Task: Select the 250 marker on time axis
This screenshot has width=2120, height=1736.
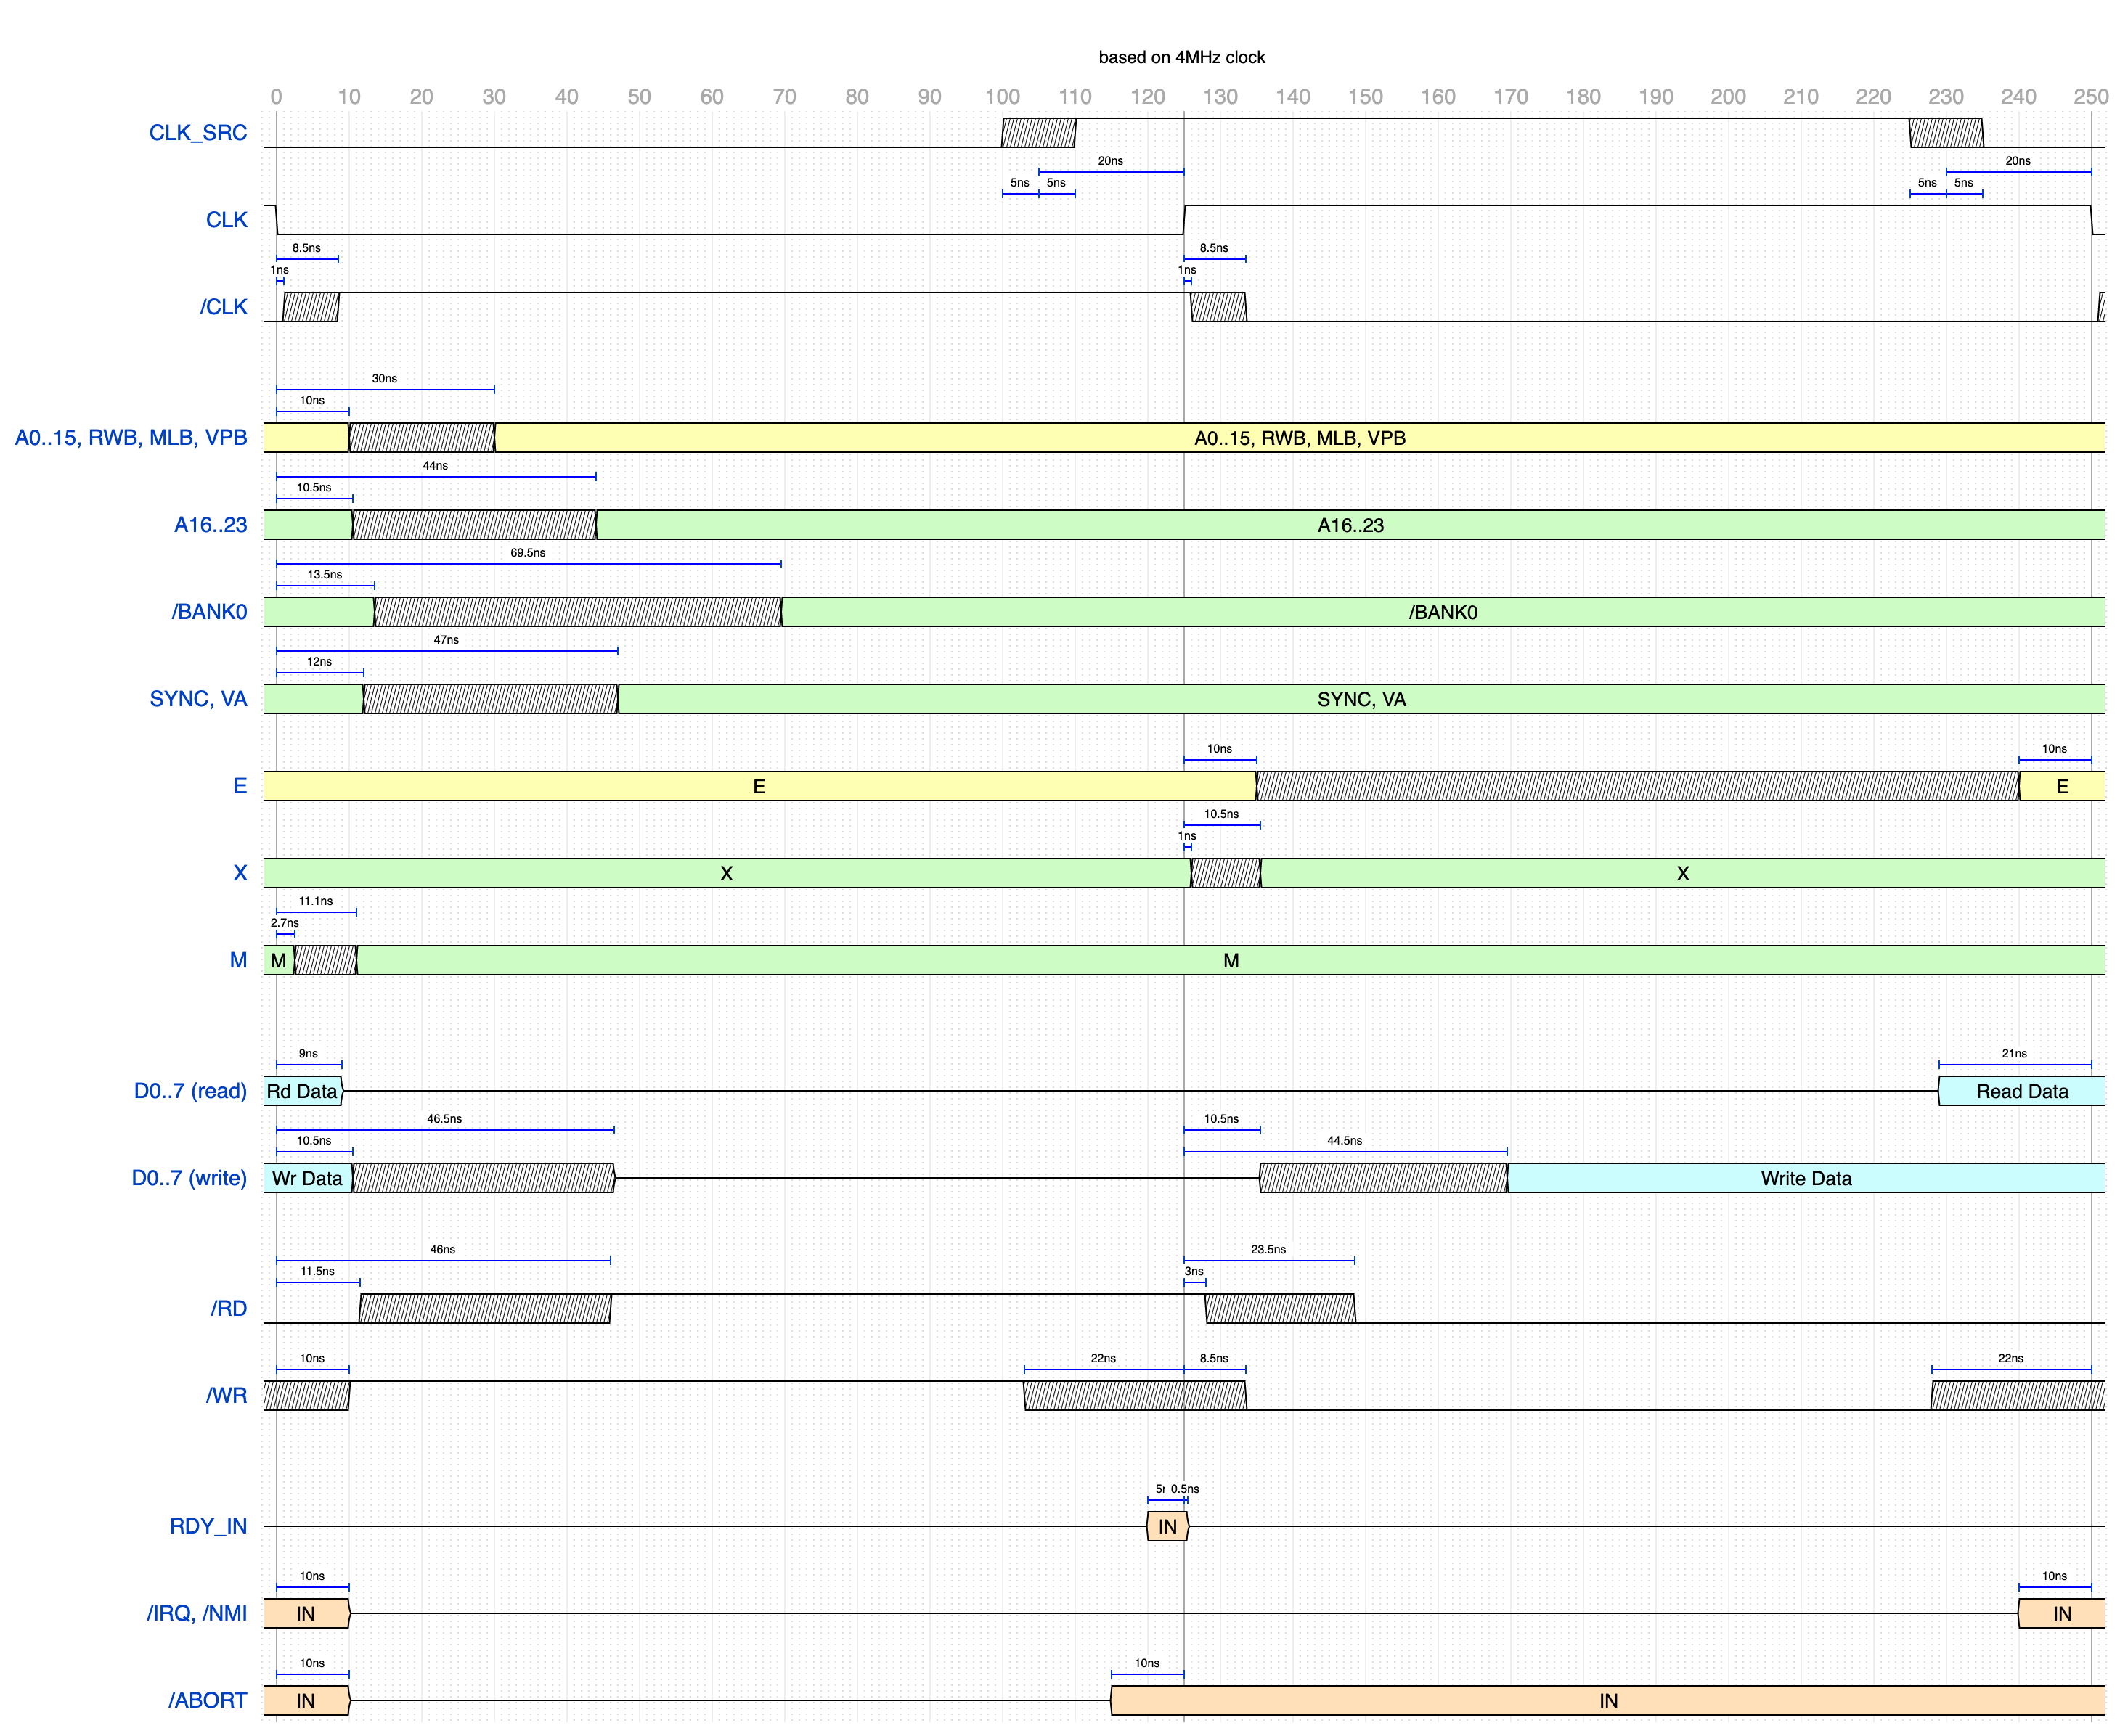Action: click(2090, 97)
